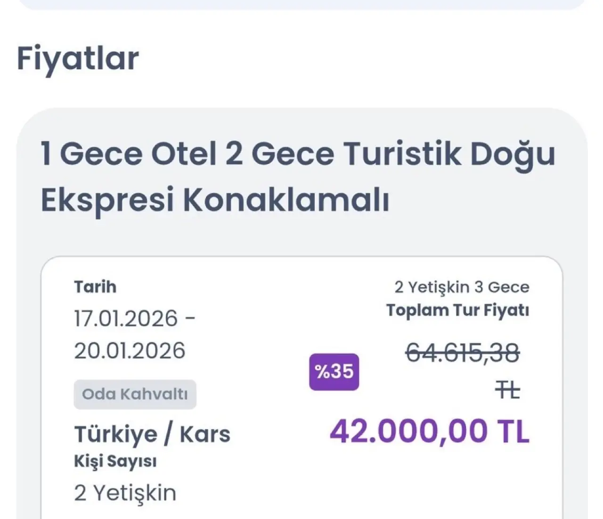
Task: Tap the %35 discount badge
Action: (334, 372)
